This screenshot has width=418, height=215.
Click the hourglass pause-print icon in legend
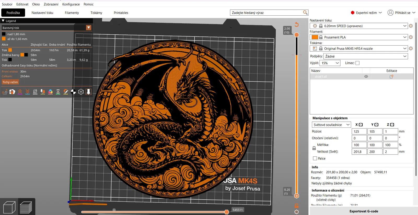click(58, 92)
